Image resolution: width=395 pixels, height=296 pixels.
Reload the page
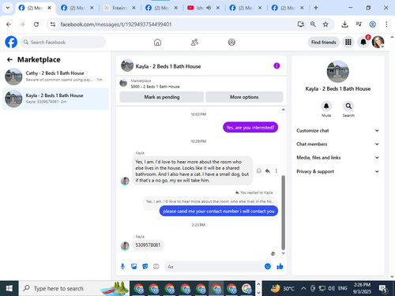pyautogui.click(x=36, y=24)
